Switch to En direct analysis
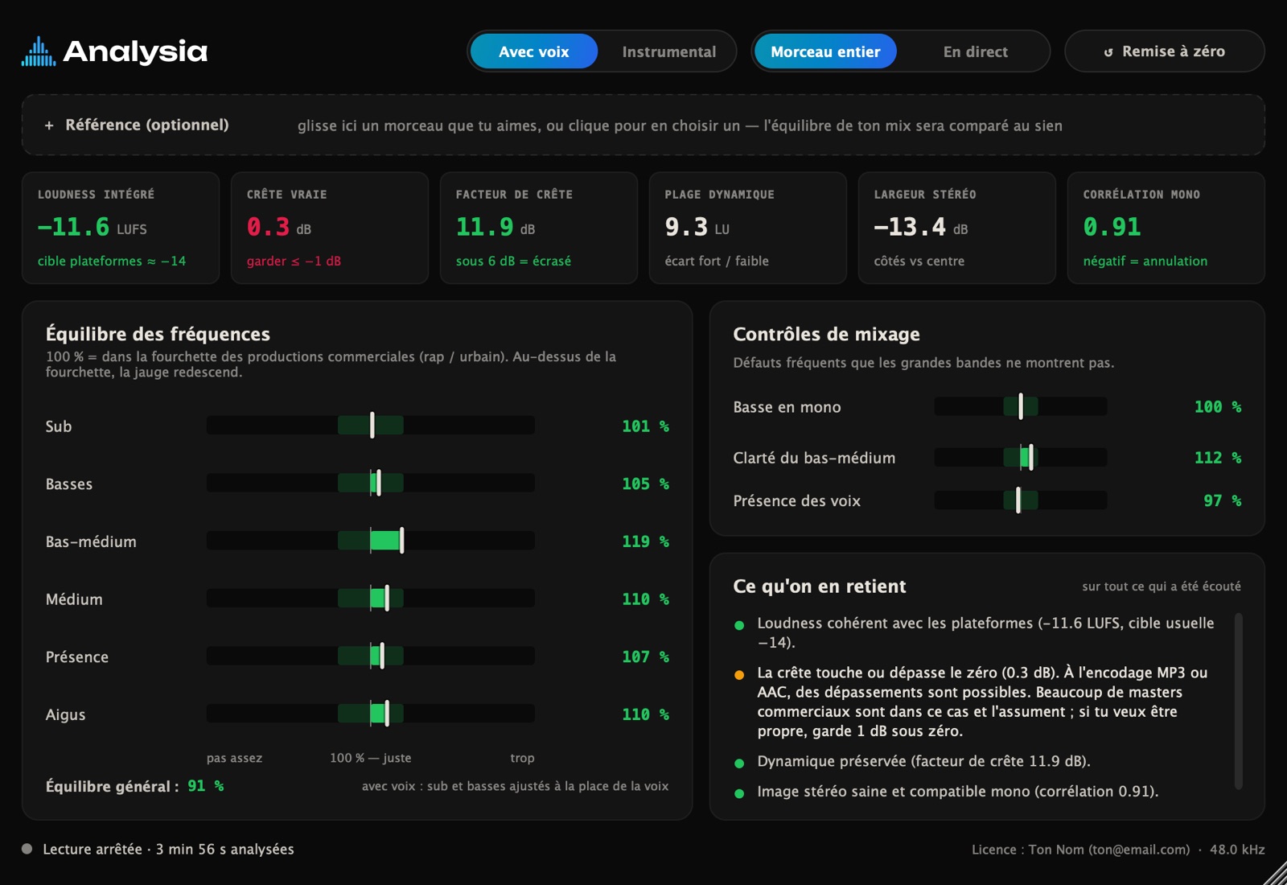Viewport: 1287px width, 885px height. 975,51
